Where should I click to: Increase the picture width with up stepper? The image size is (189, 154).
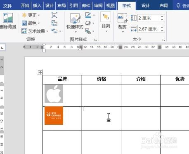(x=162, y=27)
